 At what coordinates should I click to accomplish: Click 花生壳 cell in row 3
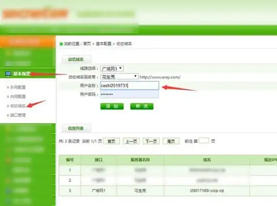coord(140,190)
